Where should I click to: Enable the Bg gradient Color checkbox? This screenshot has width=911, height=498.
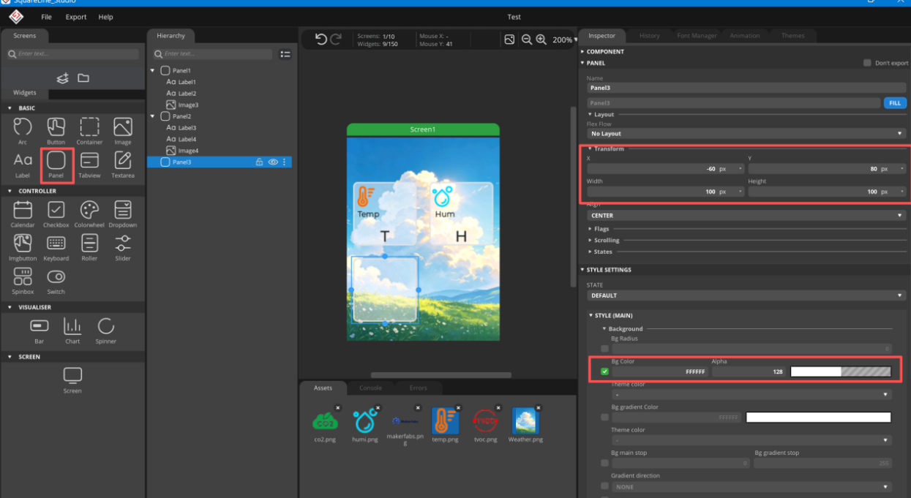coord(604,418)
